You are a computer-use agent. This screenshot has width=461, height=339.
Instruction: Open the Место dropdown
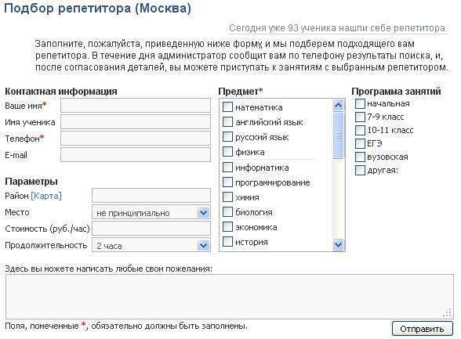tap(151, 212)
